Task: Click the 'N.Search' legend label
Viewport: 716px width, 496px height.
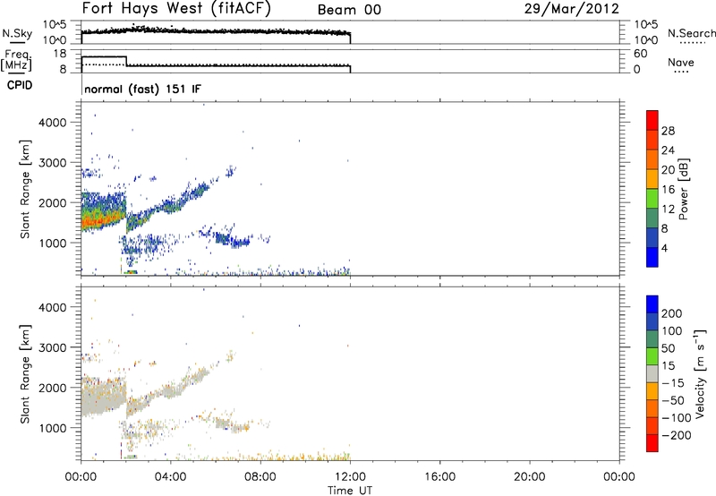Action: (691, 33)
